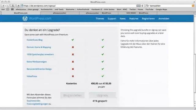Switch to the allesauszucker — WordPress tab

click(99, 13)
